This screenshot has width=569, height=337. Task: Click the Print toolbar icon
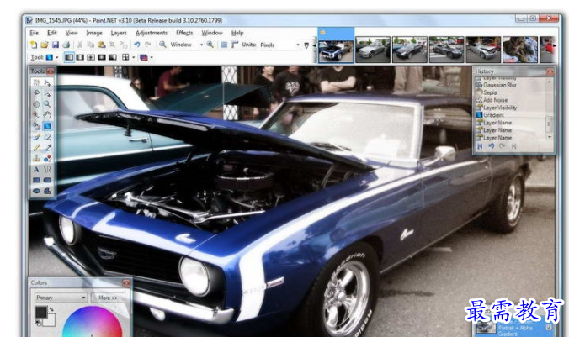click(x=66, y=45)
